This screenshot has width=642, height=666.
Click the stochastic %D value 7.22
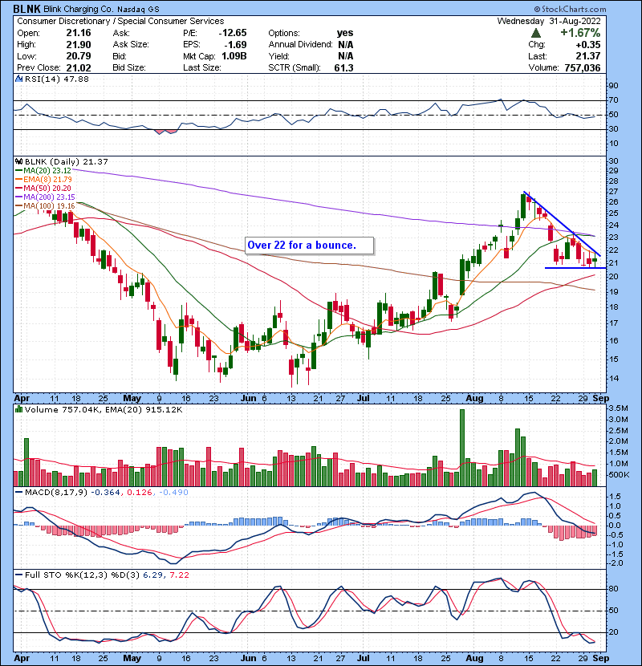(179, 575)
